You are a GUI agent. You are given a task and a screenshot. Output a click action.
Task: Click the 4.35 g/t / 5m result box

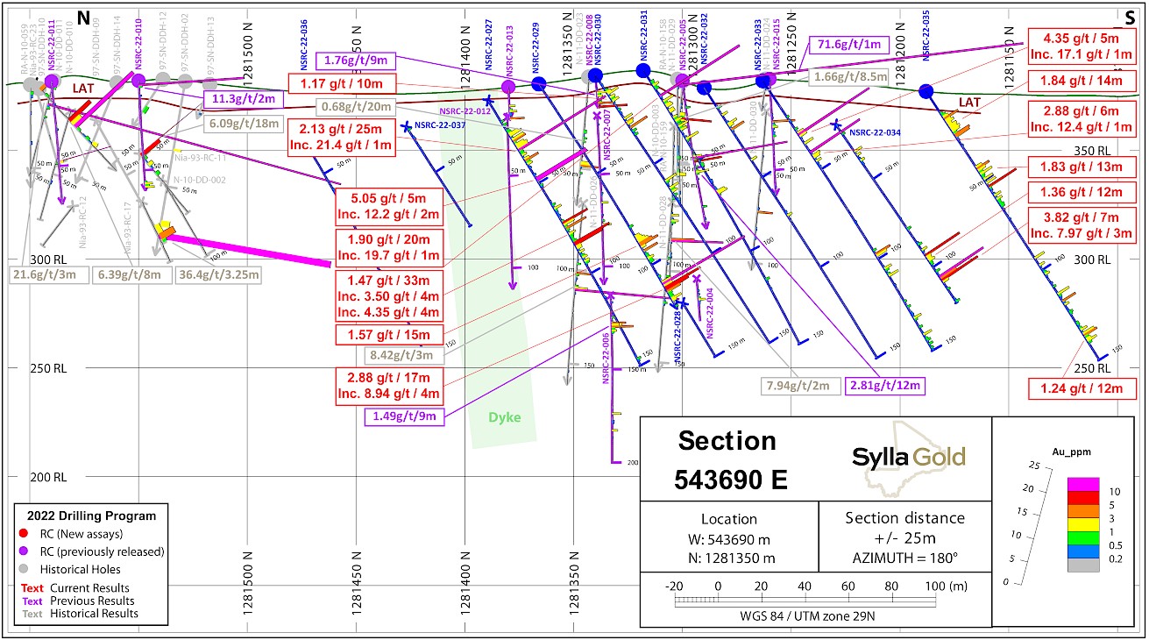[1087, 46]
